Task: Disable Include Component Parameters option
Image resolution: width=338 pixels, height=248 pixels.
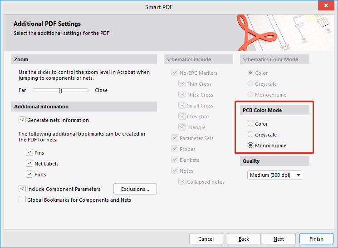Action: click(x=22, y=189)
